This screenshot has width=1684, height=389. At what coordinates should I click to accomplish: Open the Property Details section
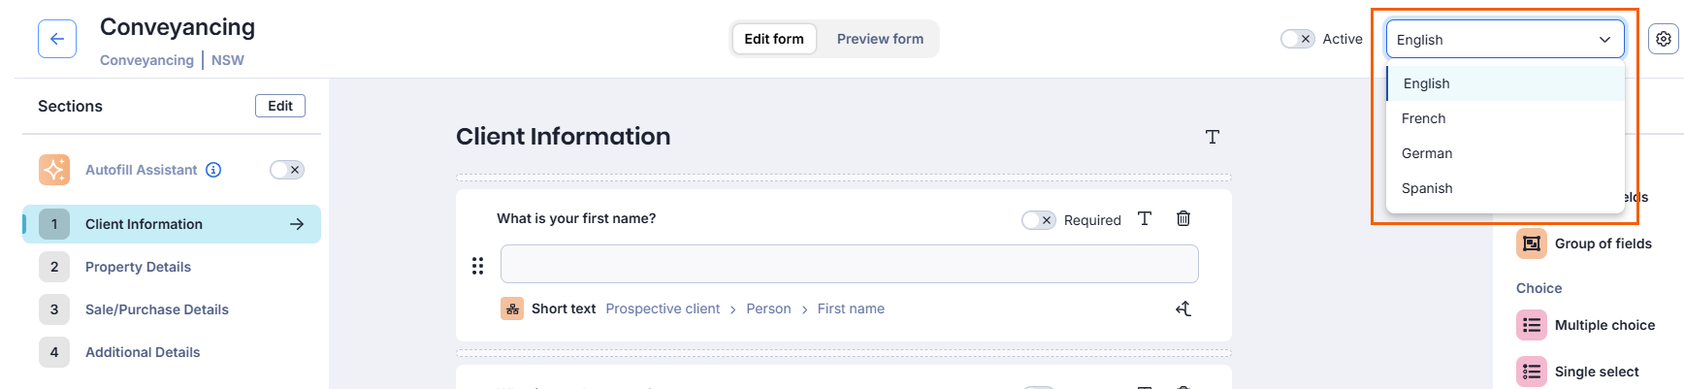pos(138,267)
